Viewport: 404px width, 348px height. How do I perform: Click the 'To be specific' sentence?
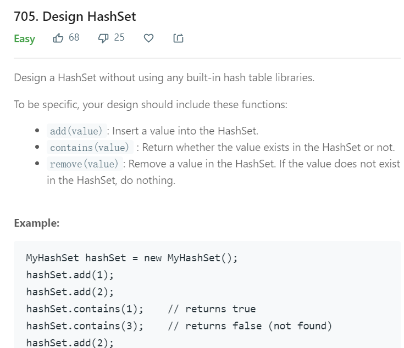tap(151, 105)
